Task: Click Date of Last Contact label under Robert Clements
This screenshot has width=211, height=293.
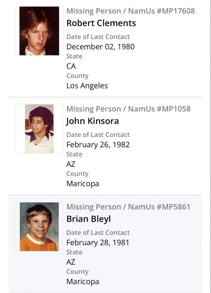Action: click(x=98, y=37)
